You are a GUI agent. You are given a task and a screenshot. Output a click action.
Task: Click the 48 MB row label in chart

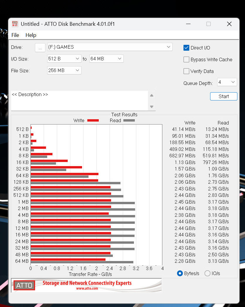pyautogui.click(x=22, y=255)
